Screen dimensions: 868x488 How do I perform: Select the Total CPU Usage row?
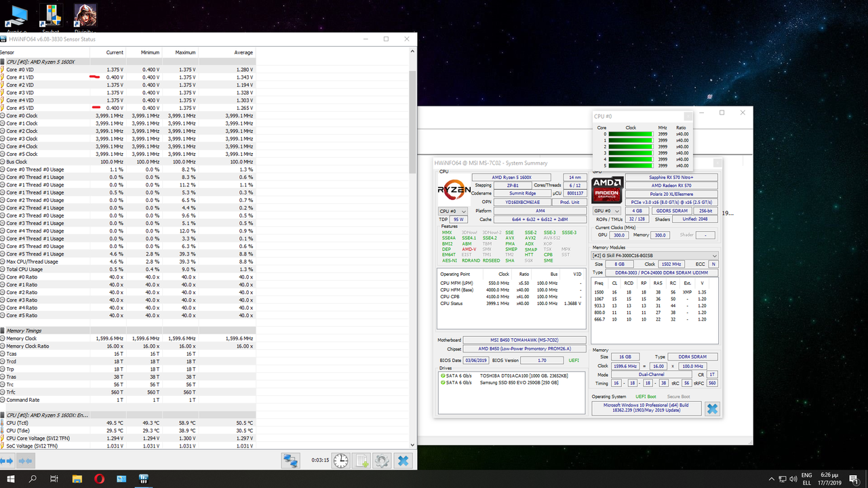tap(127, 269)
